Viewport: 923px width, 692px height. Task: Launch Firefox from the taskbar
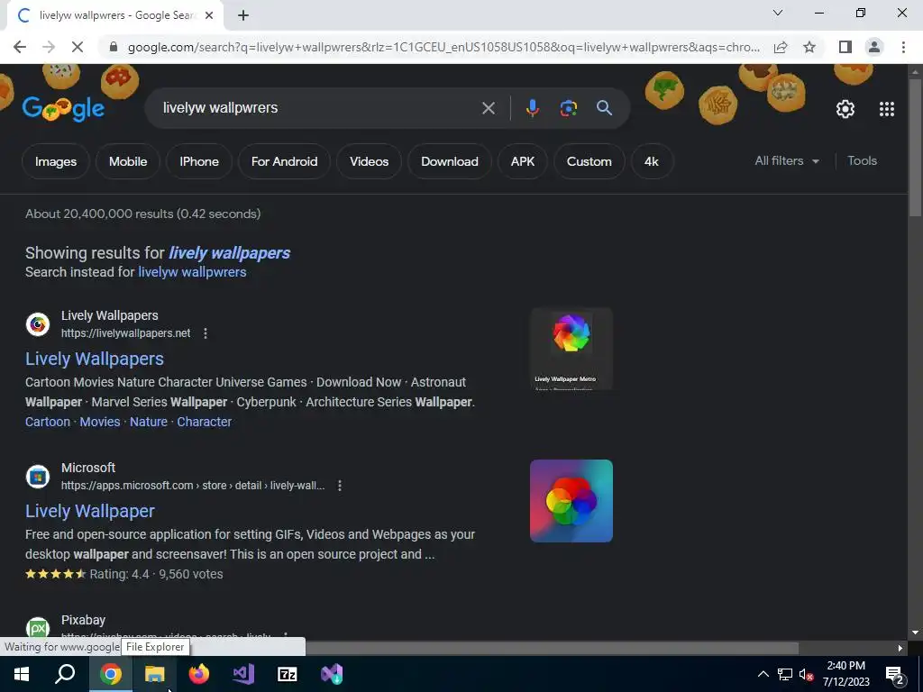[199, 674]
